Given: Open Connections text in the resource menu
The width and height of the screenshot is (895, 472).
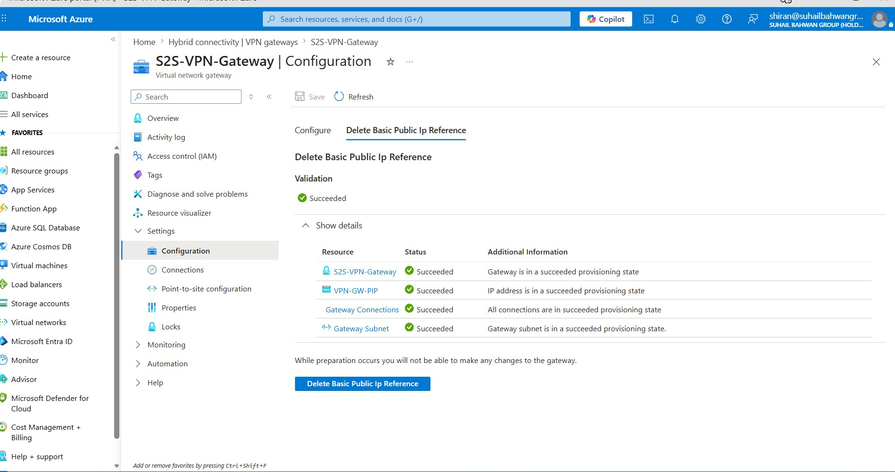Looking at the screenshot, I should [x=183, y=270].
